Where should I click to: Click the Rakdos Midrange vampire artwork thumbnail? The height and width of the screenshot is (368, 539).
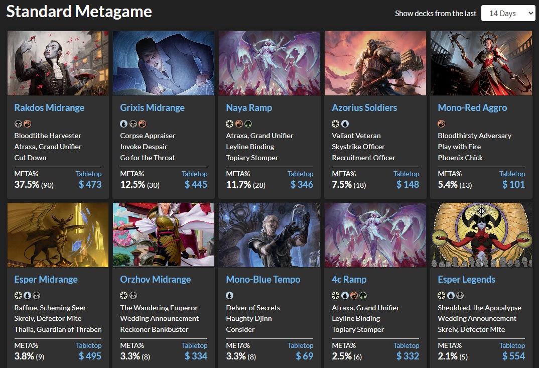(58, 63)
